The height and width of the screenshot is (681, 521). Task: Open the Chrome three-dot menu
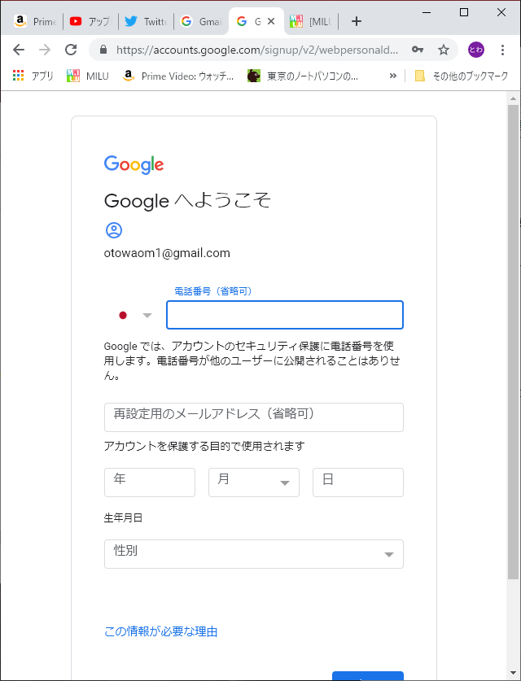[502, 50]
